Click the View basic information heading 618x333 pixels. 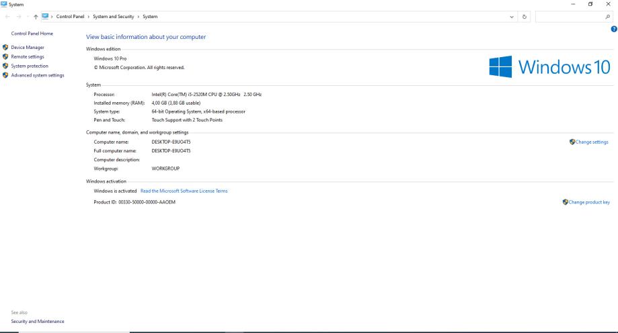(x=146, y=37)
